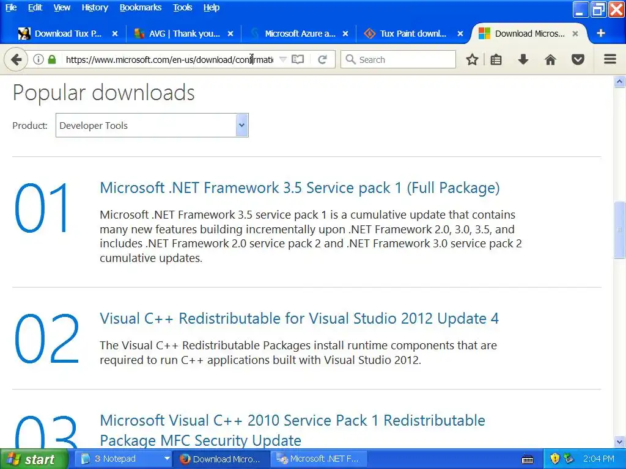Bookmark this page with the star icon

click(x=472, y=60)
